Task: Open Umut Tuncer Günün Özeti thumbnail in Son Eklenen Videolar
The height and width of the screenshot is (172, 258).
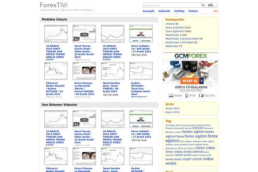Action: click(x=84, y=119)
